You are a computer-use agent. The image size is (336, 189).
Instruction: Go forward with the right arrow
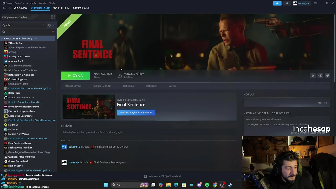tap(9, 8)
